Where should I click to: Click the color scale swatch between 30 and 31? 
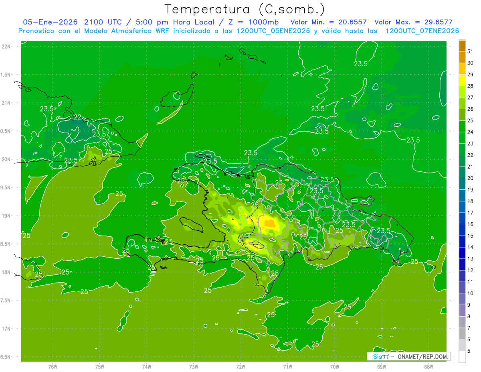pos(462,57)
